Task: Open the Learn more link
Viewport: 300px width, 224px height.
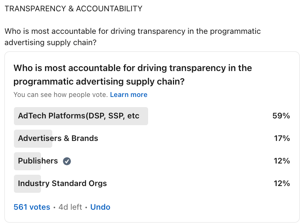Action: click(x=129, y=94)
